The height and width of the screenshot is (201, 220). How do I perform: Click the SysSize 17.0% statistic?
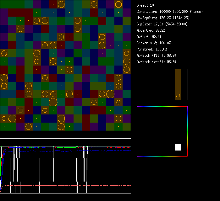(162, 24)
